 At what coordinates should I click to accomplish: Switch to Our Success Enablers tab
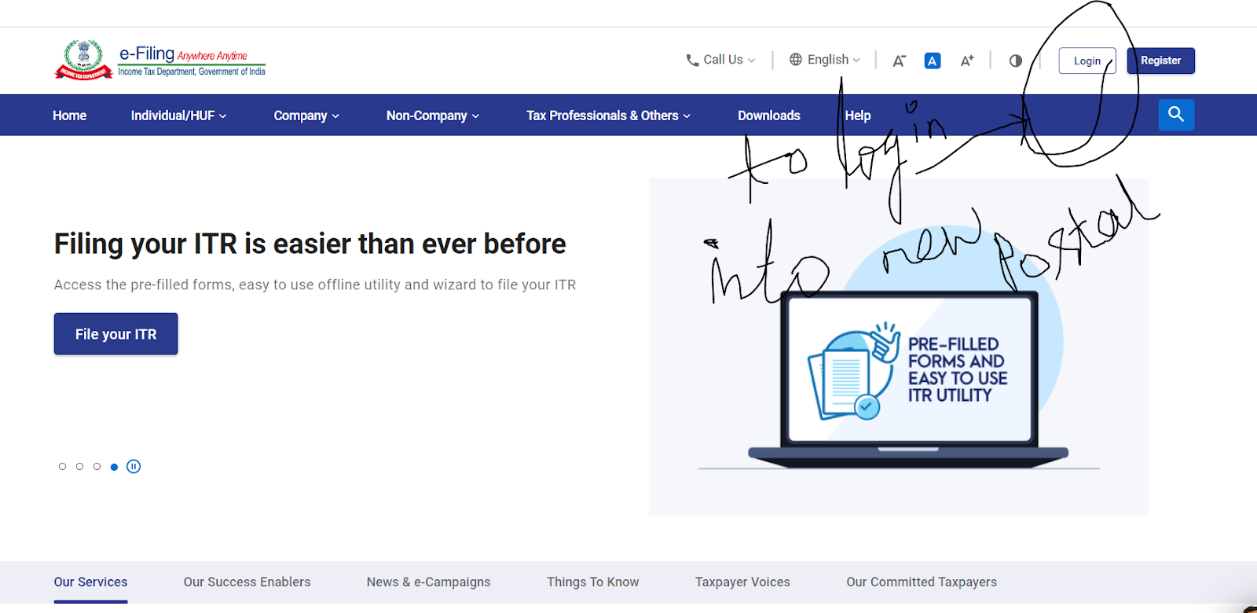tap(247, 582)
